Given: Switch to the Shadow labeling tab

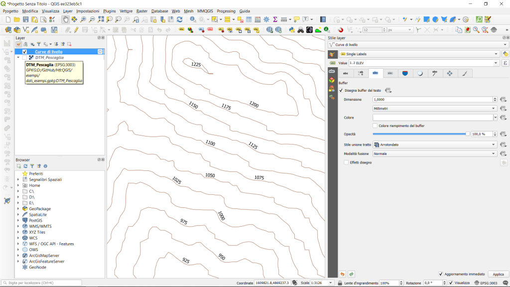Looking at the screenshot, I should tap(420, 73).
